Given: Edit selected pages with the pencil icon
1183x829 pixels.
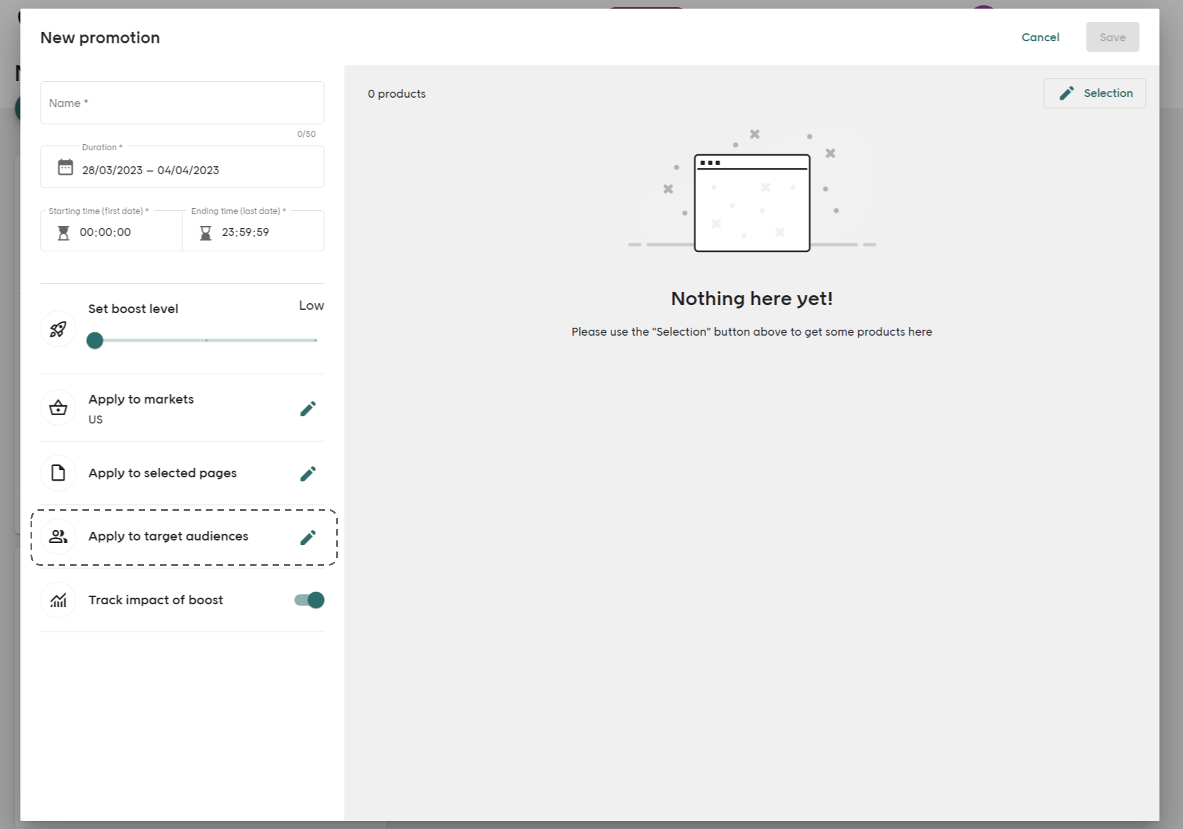Looking at the screenshot, I should pyautogui.click(x=308, y=474).
